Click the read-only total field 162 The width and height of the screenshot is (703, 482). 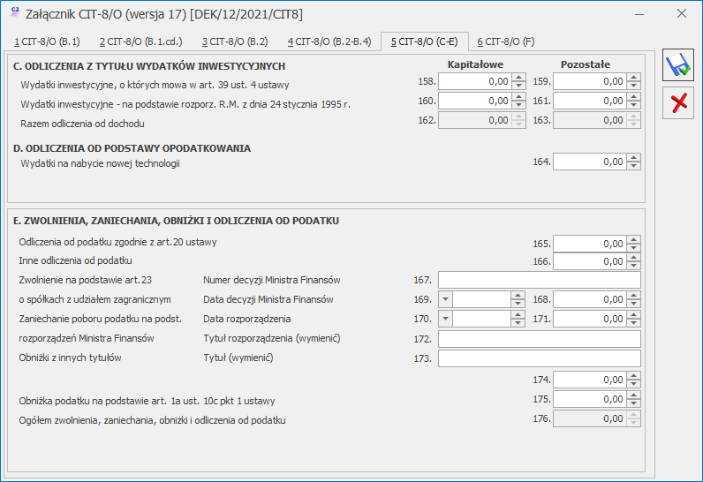pyautogui.click(x=475, y=120)
